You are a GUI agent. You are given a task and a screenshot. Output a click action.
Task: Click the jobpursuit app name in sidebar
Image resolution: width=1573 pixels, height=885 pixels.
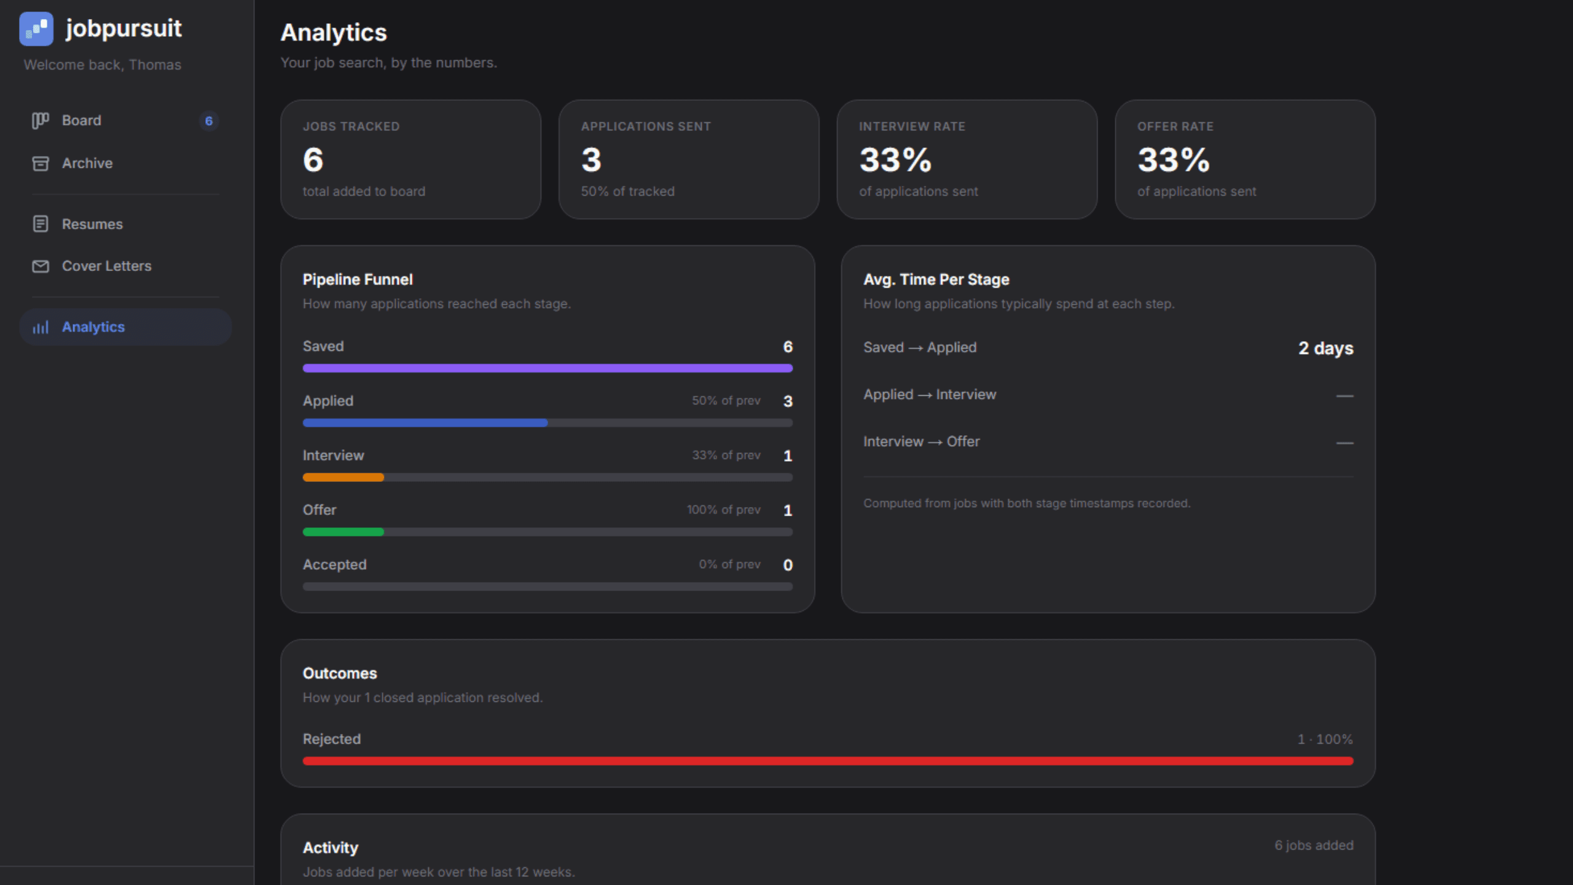[x=124, y=28]
